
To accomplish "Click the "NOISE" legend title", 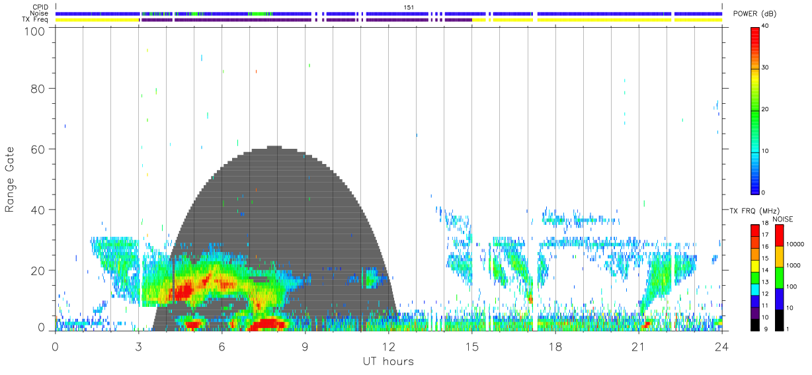I will point(783,219).
